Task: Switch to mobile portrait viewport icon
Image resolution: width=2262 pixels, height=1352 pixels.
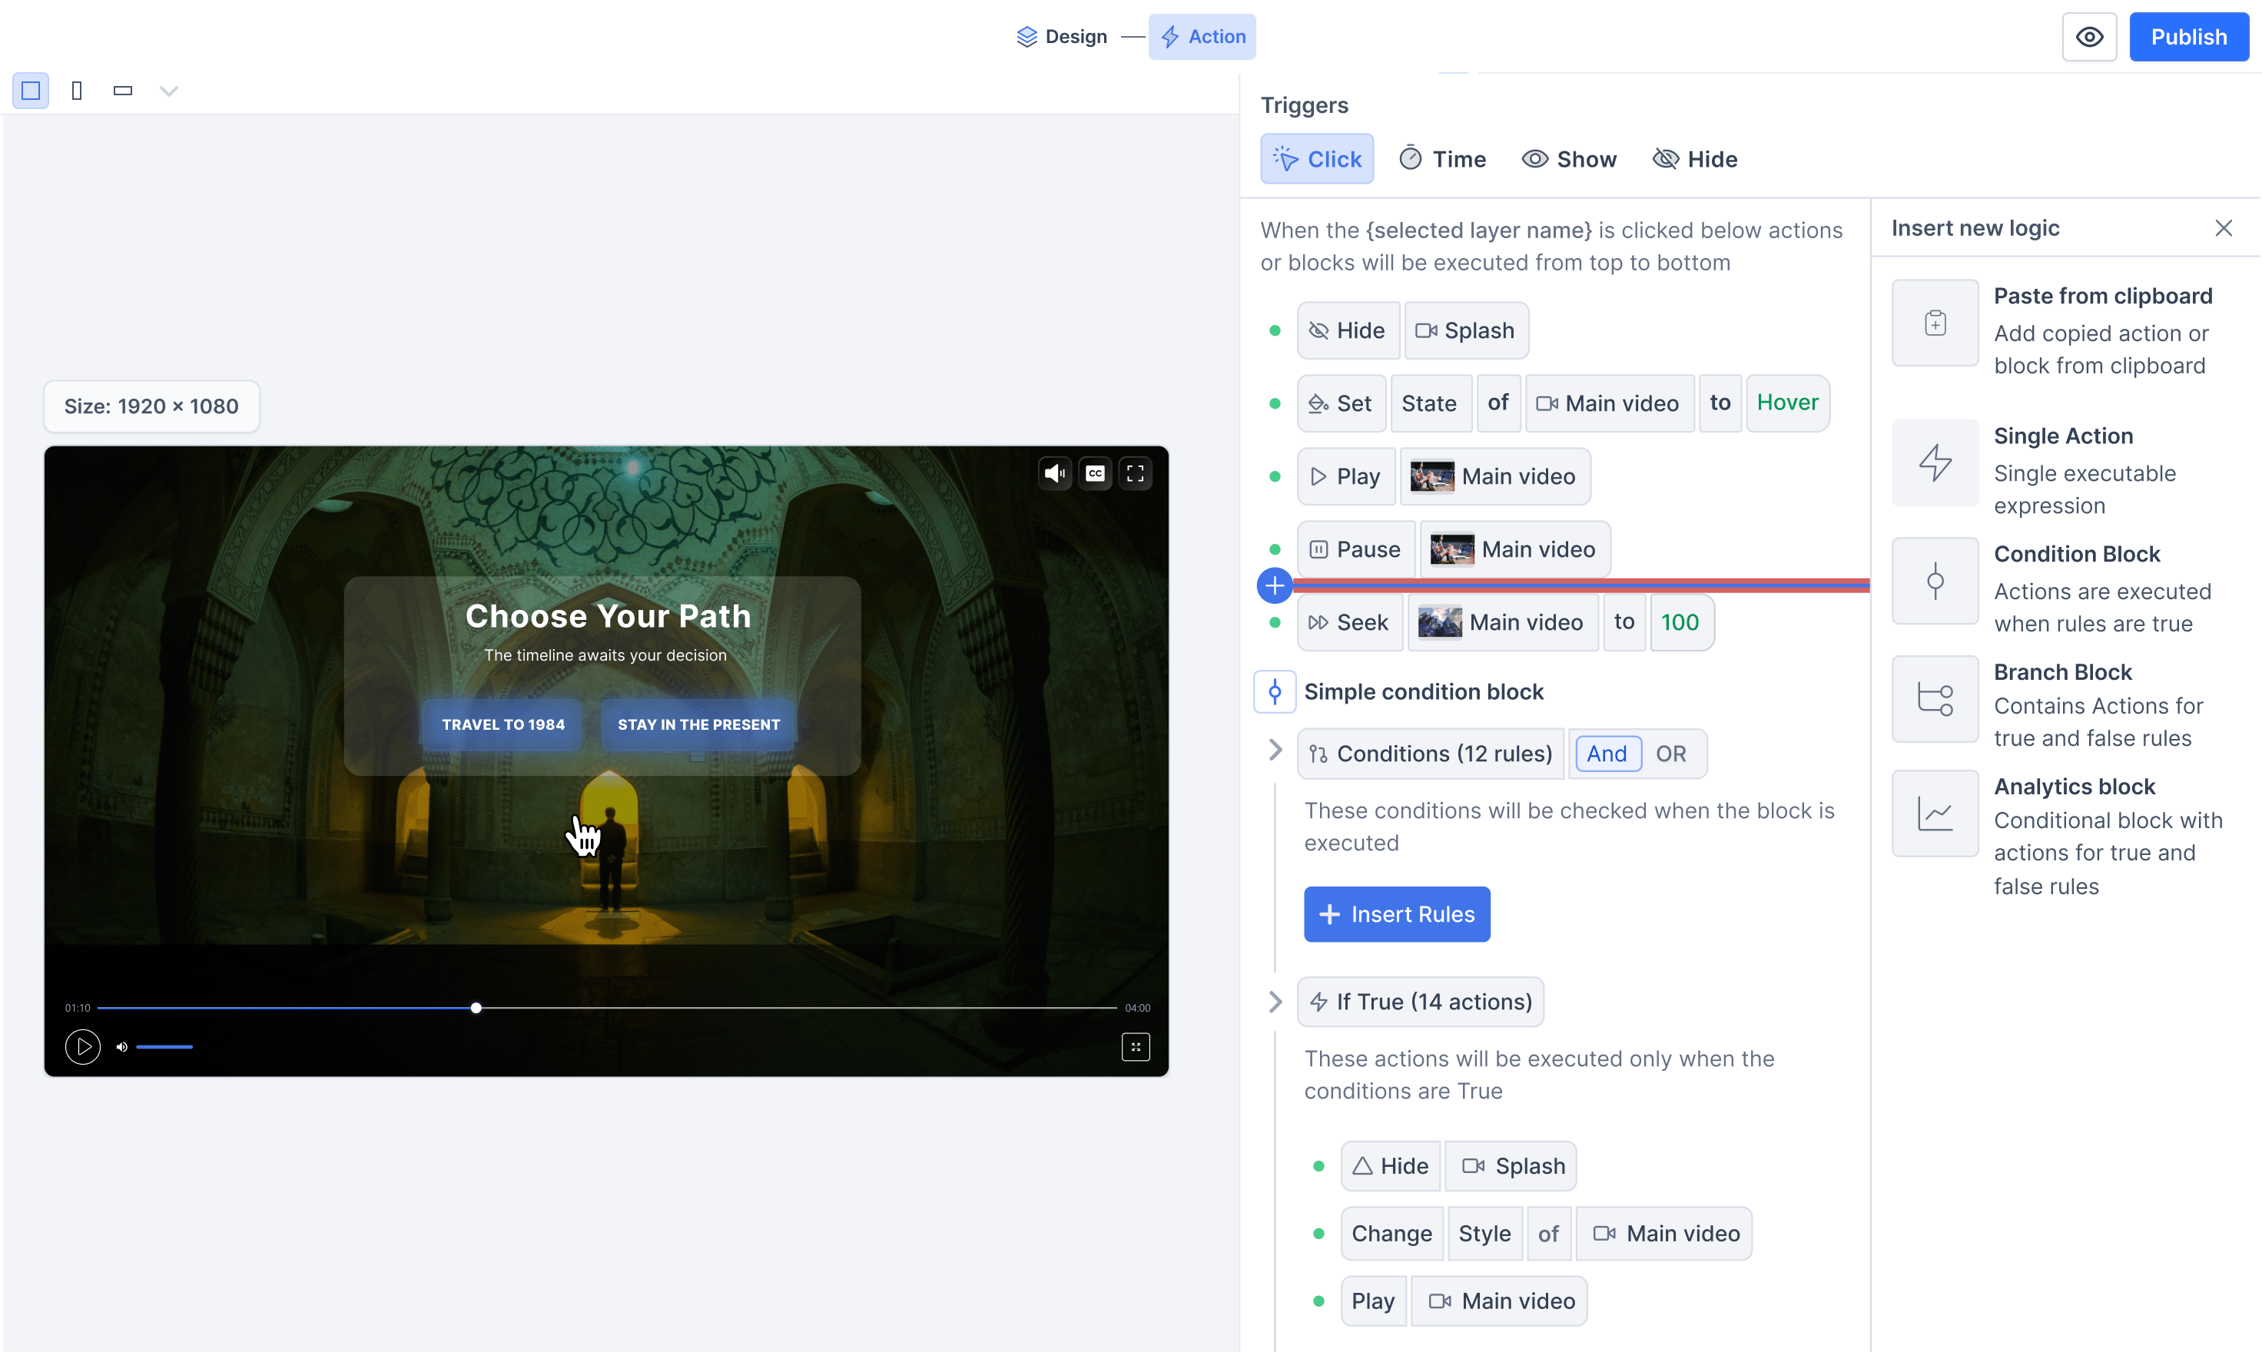Action: click(x=77, y=90)
